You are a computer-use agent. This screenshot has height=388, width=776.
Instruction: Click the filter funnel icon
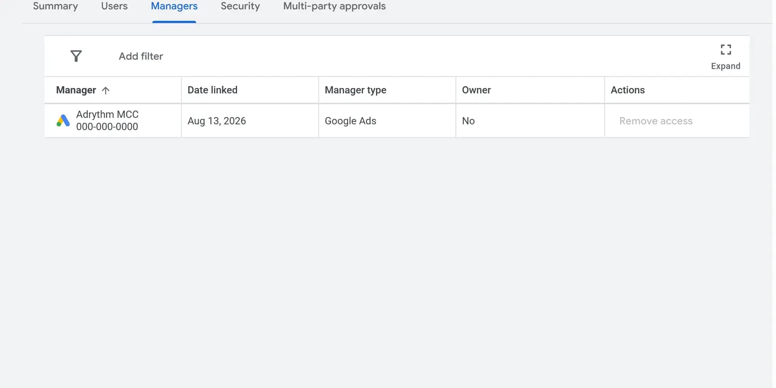(x=76, y=56)
